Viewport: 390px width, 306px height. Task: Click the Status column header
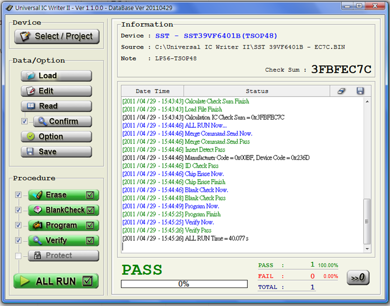tap(257, 90)
